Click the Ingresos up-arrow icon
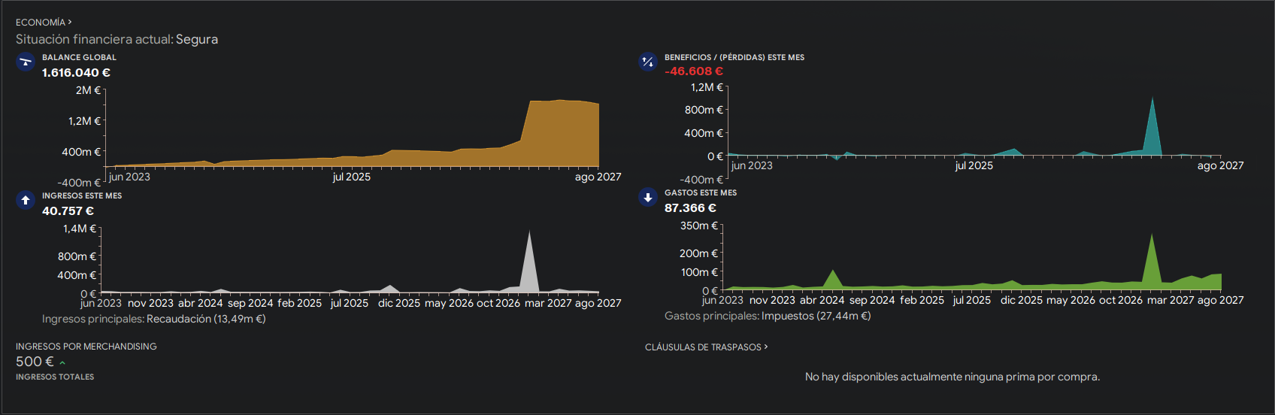Viewport: 1275px width, 415px height. point(26,200)
